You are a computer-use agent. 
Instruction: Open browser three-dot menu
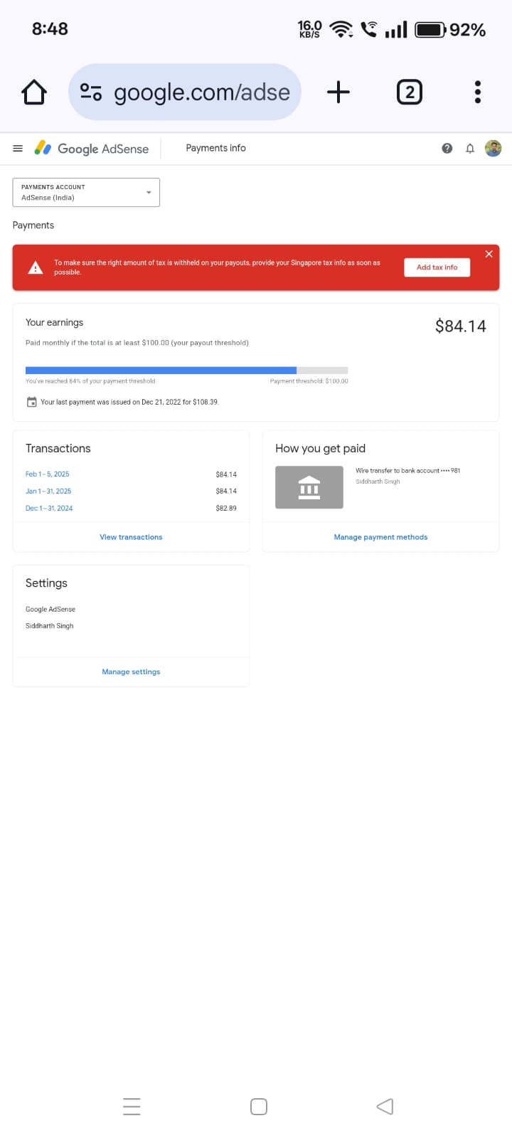478,92
